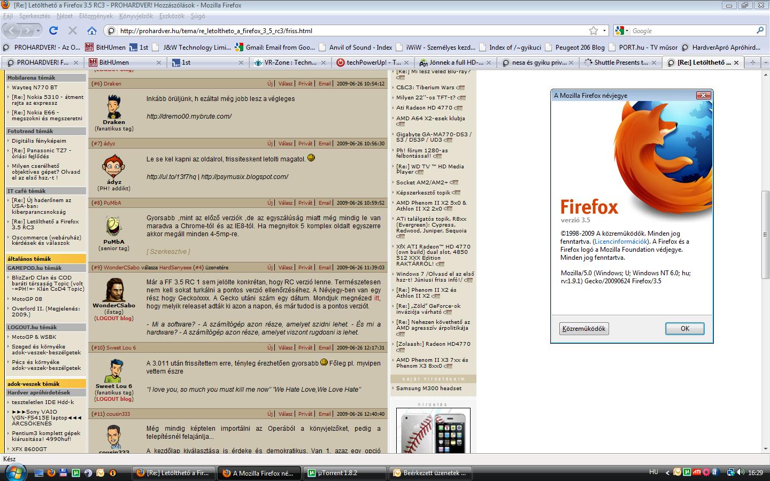Screen dimensions: 770x481
Task: Close the 1st tab
Action: [241, 63]
